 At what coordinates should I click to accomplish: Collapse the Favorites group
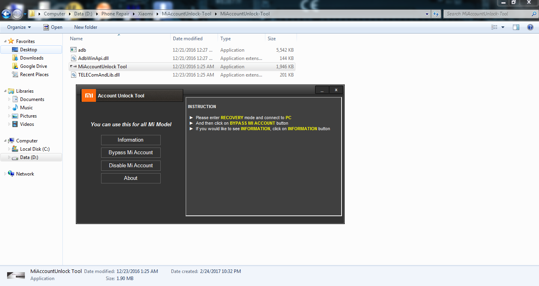tap(5, 41)
